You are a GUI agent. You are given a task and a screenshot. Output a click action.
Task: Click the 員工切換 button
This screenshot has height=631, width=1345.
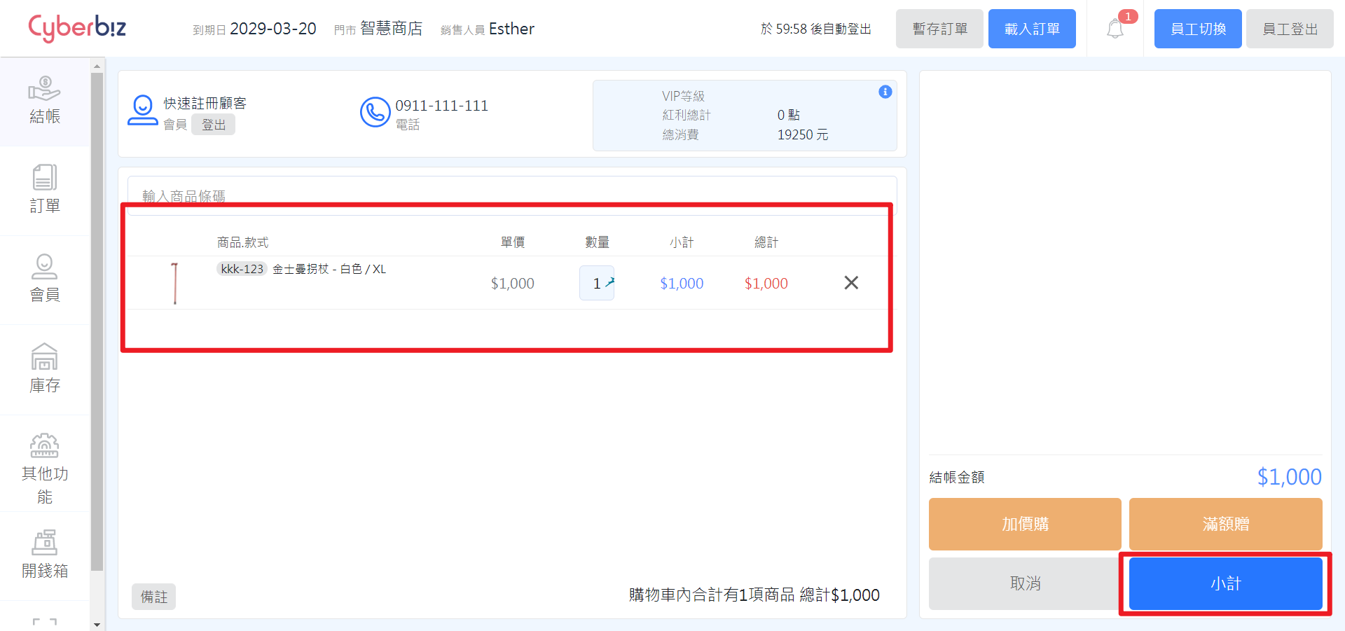click(x=1198, y=29)
